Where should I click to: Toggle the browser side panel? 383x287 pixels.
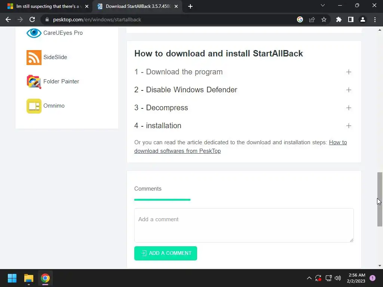point(350,19)
